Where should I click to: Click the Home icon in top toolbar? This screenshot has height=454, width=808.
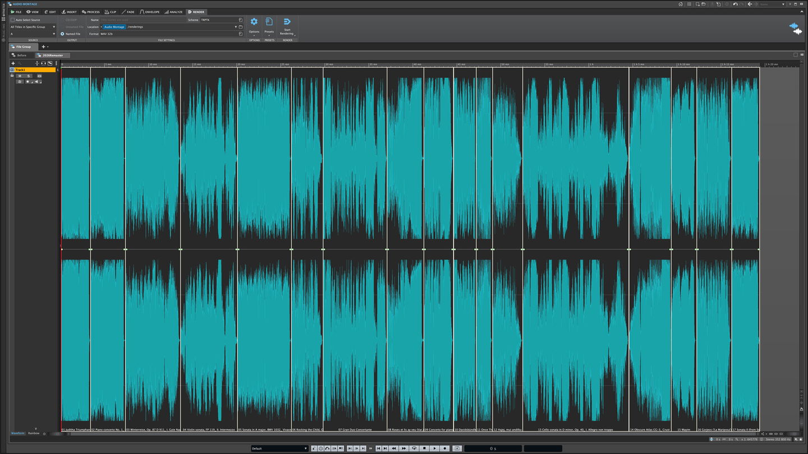681,4
